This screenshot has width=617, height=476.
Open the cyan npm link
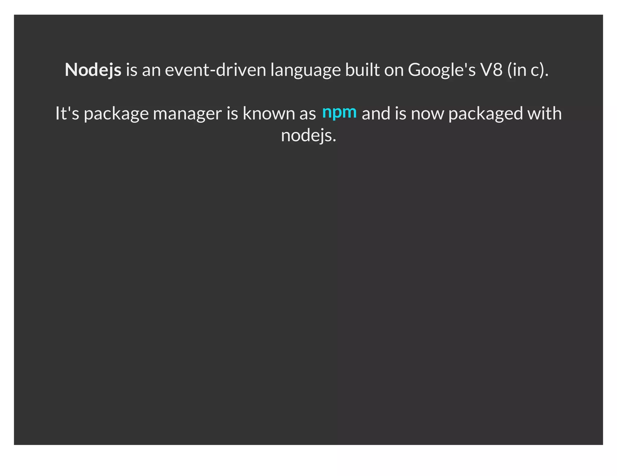[339, 112]
